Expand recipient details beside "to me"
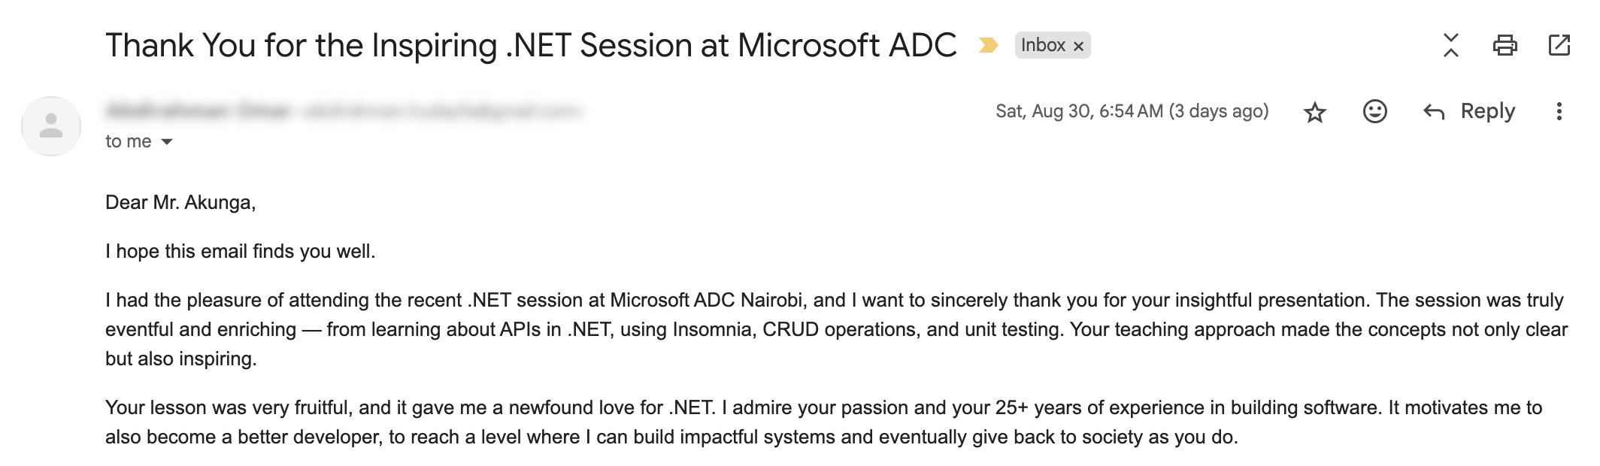This screenshot has width=1600, height=466. [167, 142]
